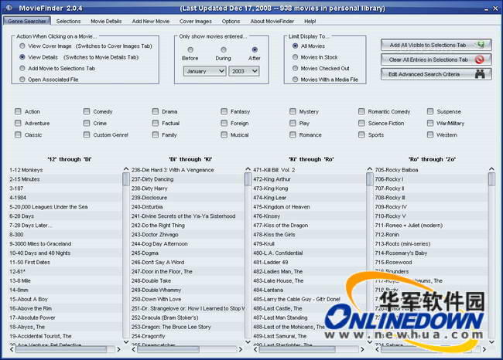Select '245-Dogma' in the list

(187, 253)
